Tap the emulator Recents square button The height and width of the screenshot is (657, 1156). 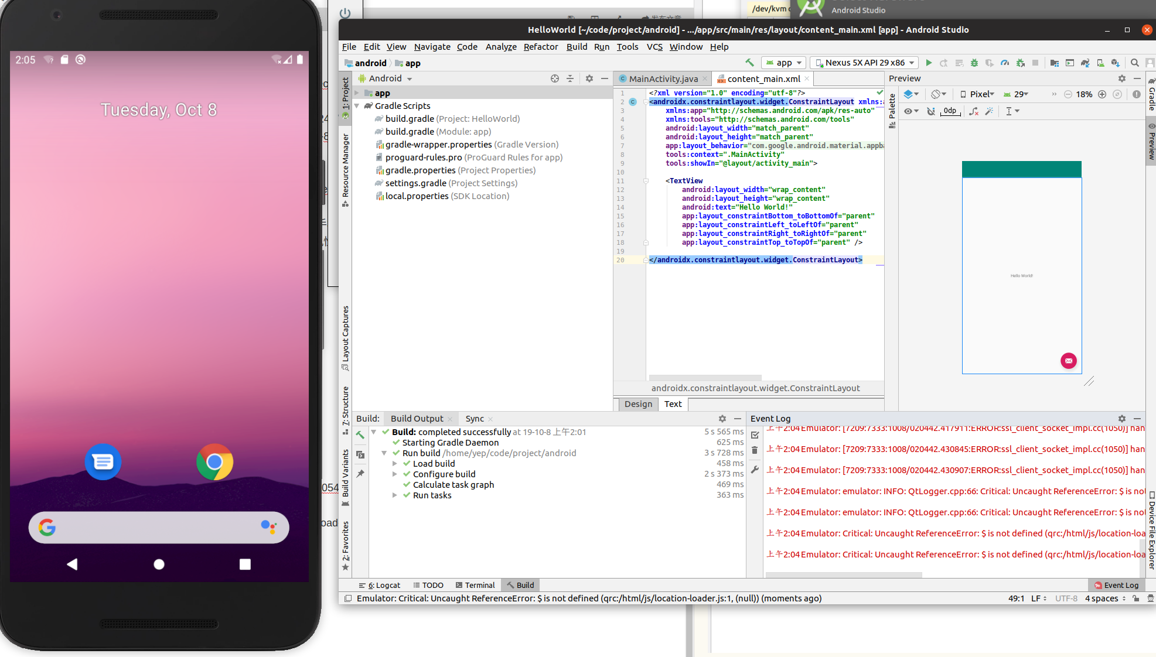click(x=245, y=564)
